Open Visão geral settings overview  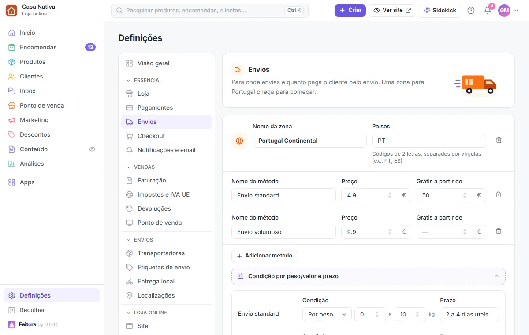pos(167,63)
